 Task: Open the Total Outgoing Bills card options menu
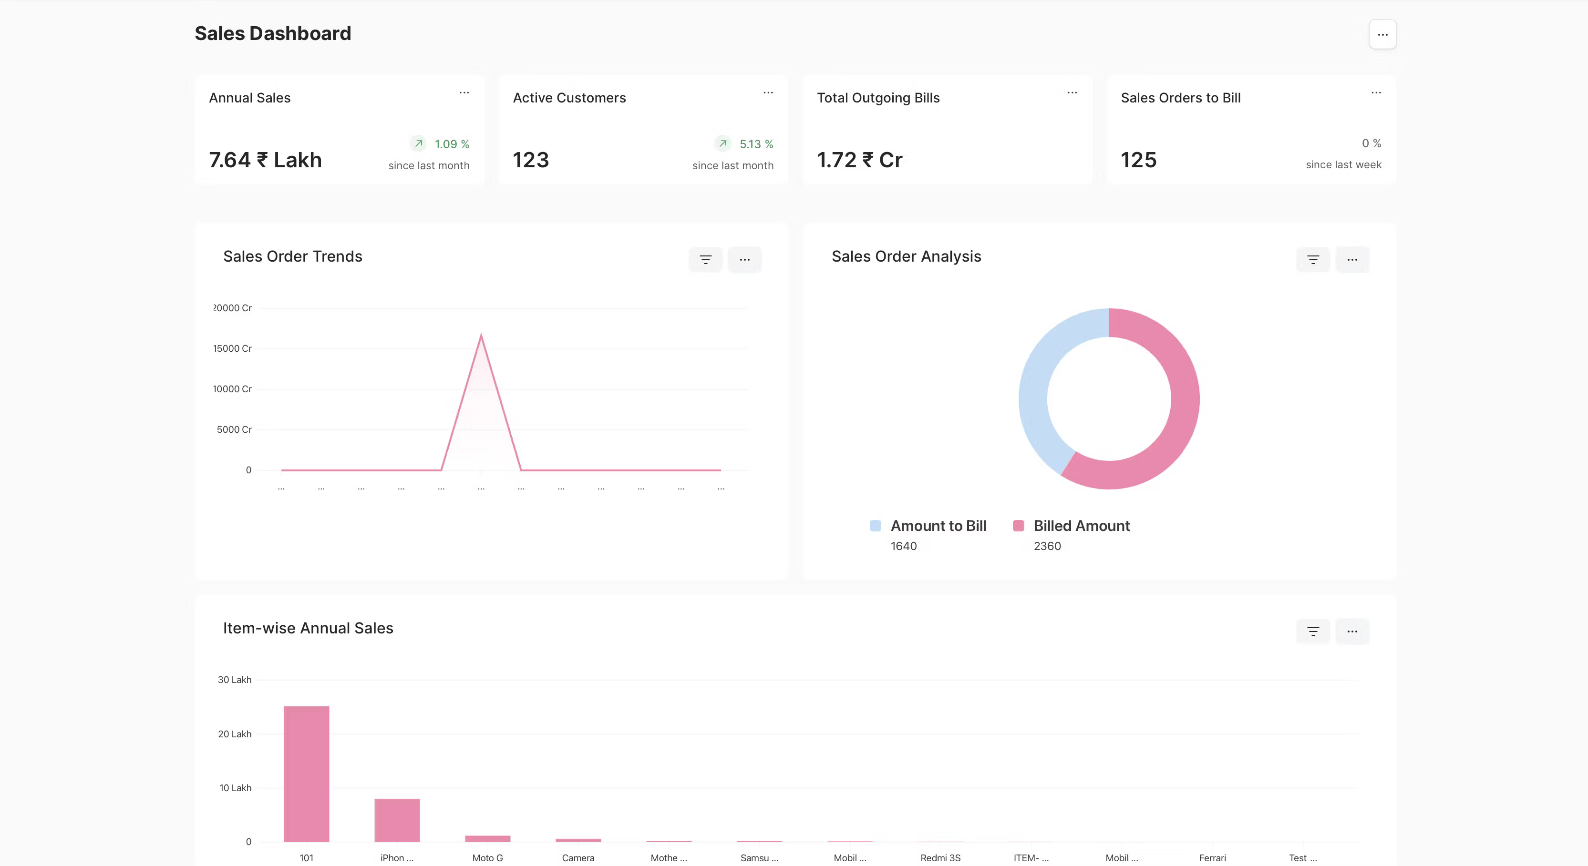click(1072, 92)
